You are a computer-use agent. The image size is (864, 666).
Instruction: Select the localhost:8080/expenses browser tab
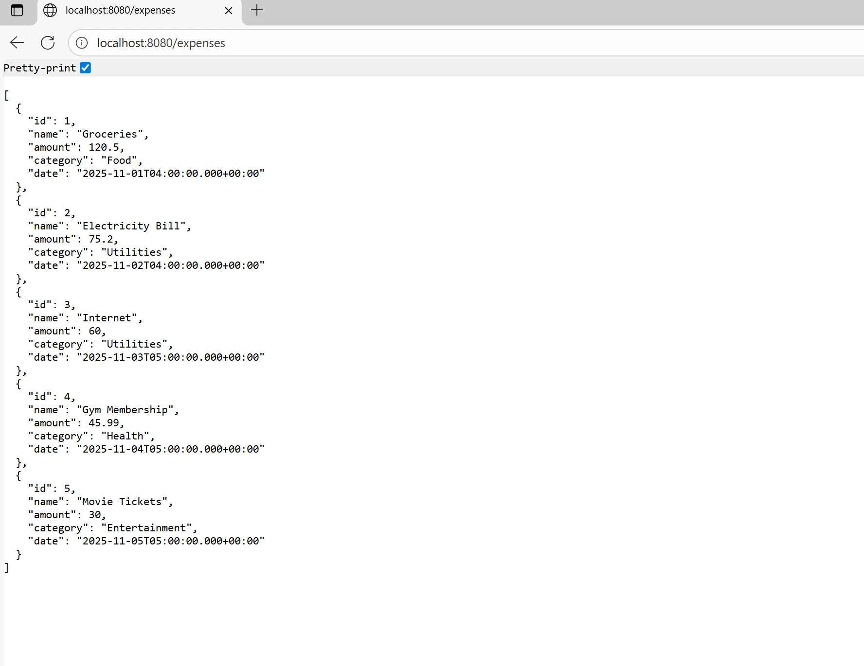click(x=122, y=10)
